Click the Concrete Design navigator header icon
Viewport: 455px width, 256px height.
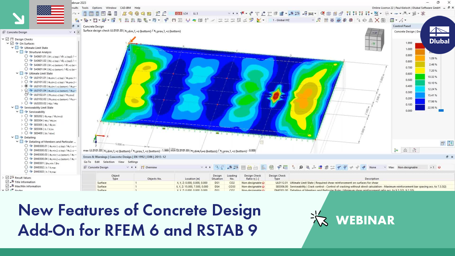click(x=4, y=32)
